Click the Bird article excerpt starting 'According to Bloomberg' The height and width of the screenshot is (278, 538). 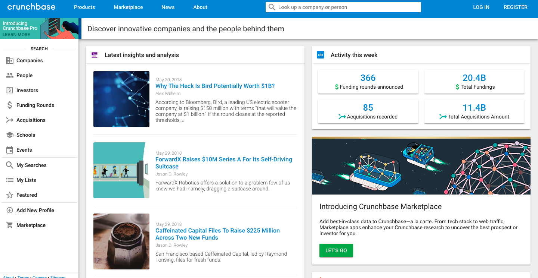pos(226,111)
